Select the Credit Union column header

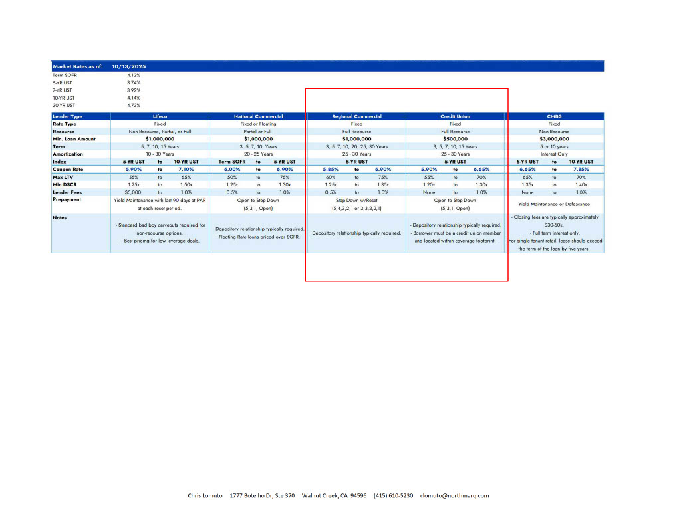(x=455, y=116)
